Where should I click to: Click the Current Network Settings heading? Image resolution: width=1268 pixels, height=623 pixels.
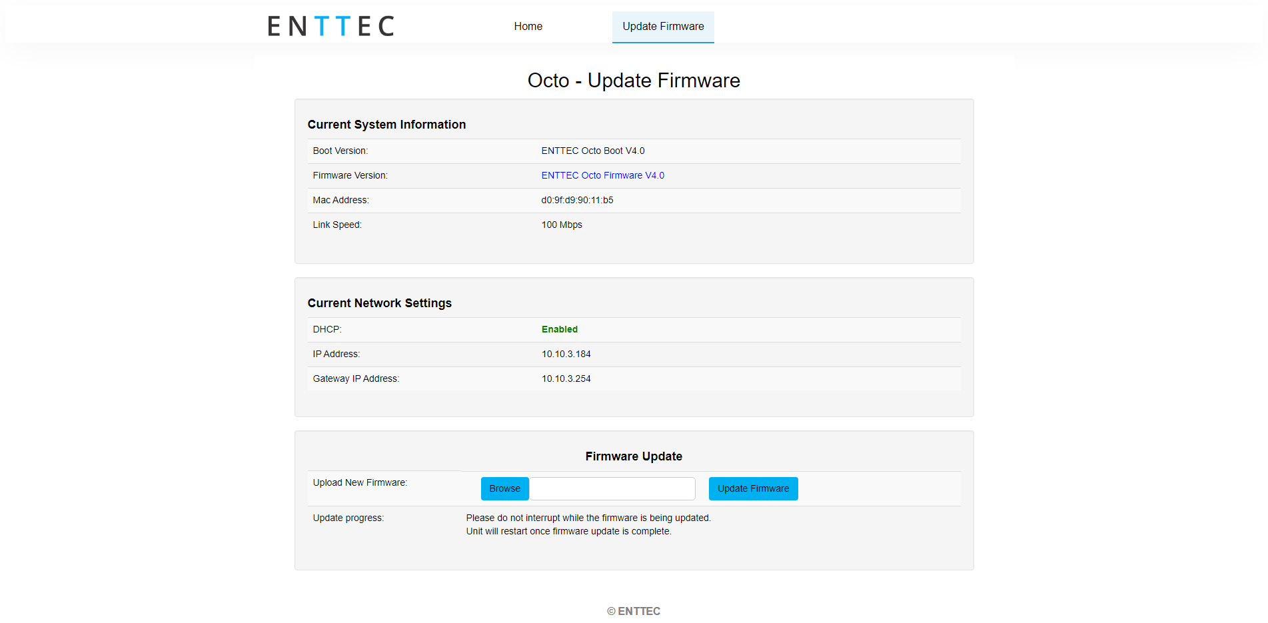380,303
